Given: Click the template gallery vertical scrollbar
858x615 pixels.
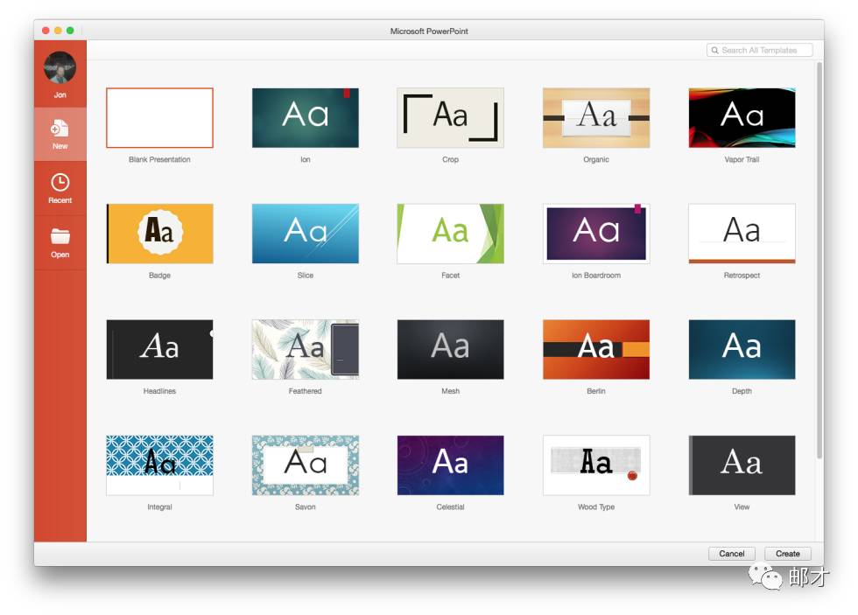Looking at the screenshot, I should (819, 262).
